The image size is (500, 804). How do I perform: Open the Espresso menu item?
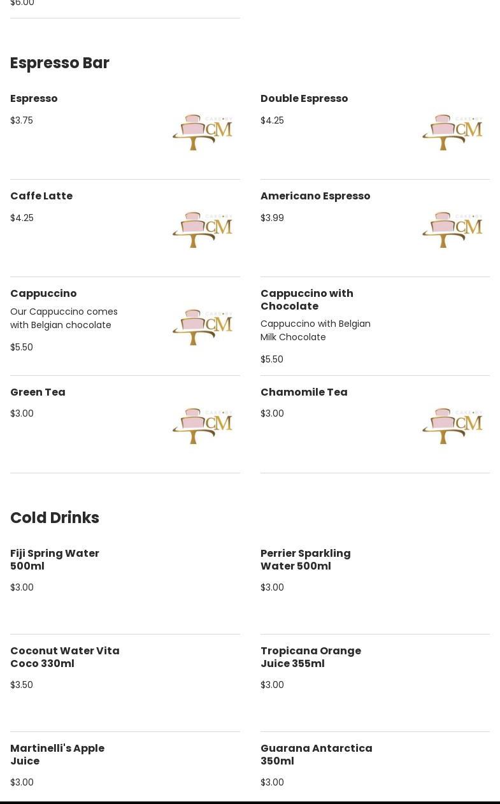34,99
